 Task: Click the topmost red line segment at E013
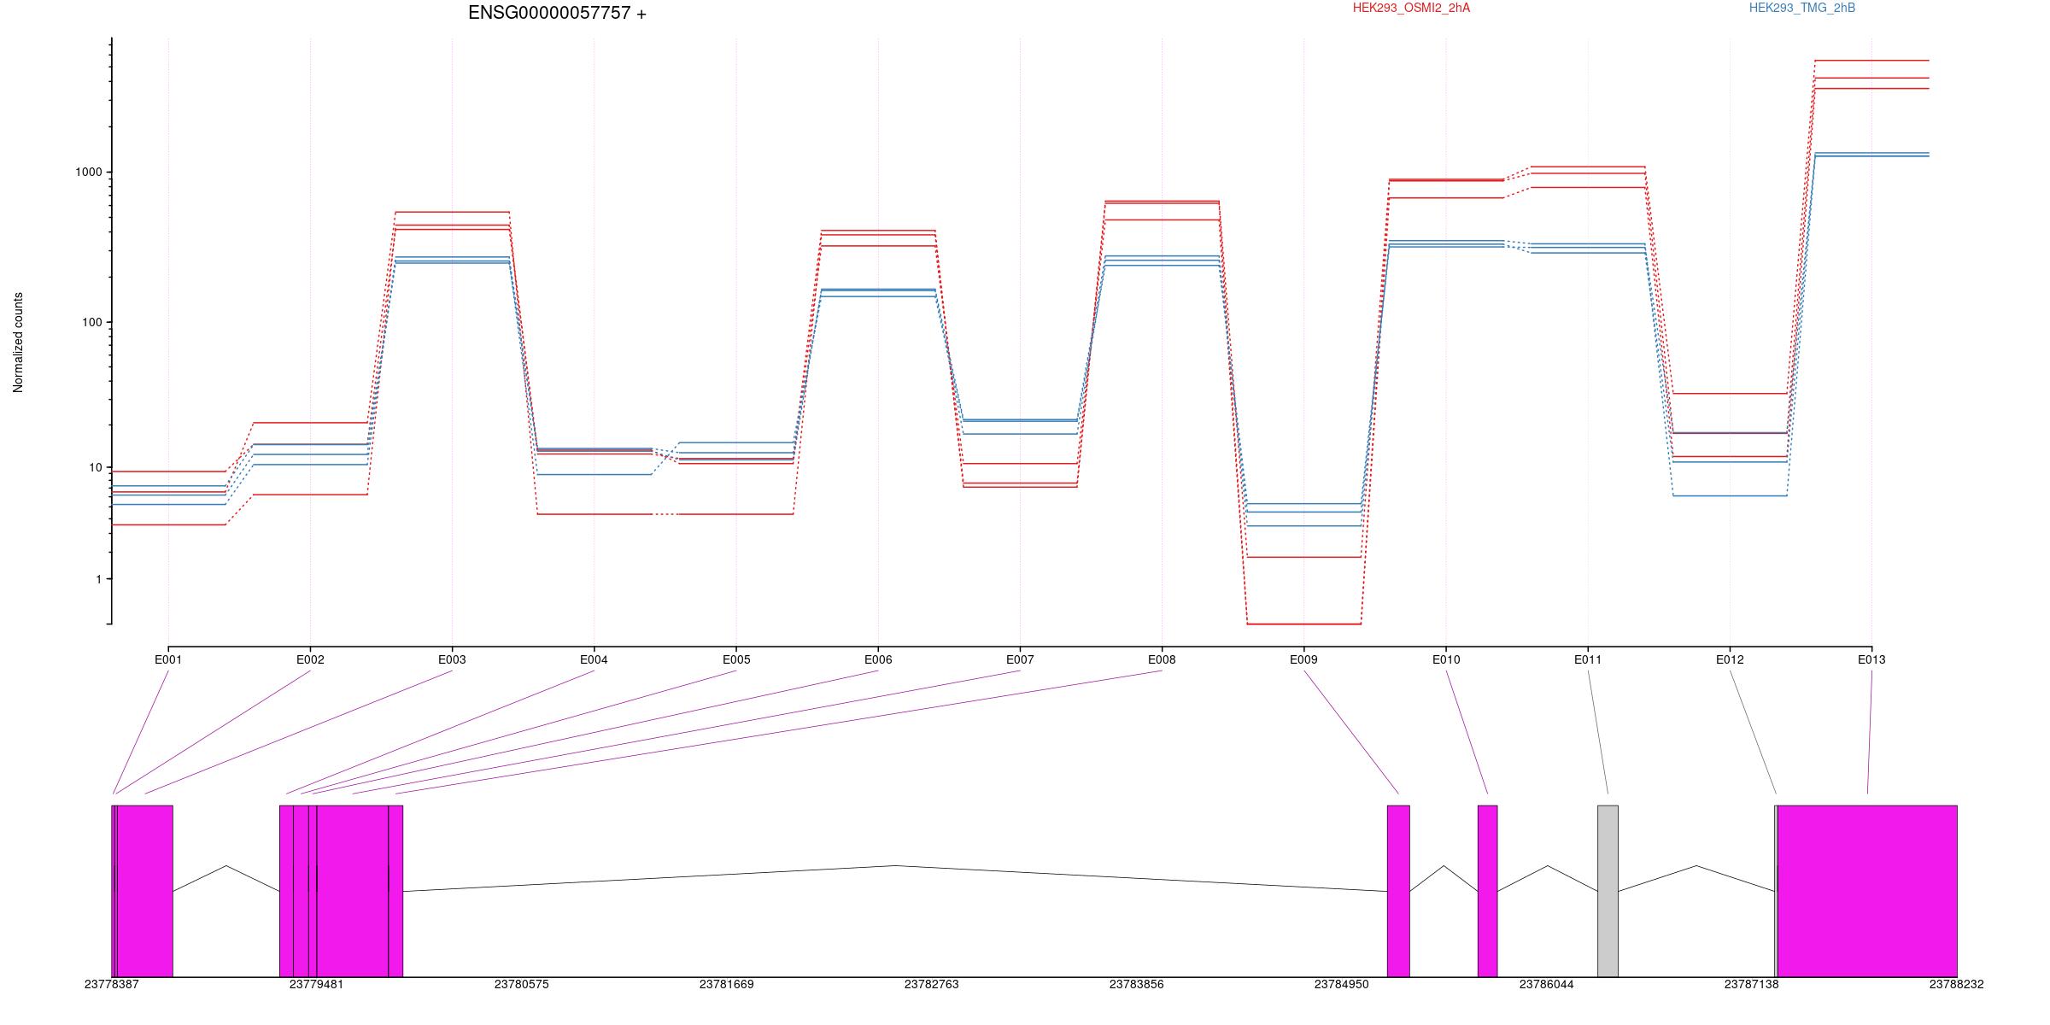pos(1871,61)
